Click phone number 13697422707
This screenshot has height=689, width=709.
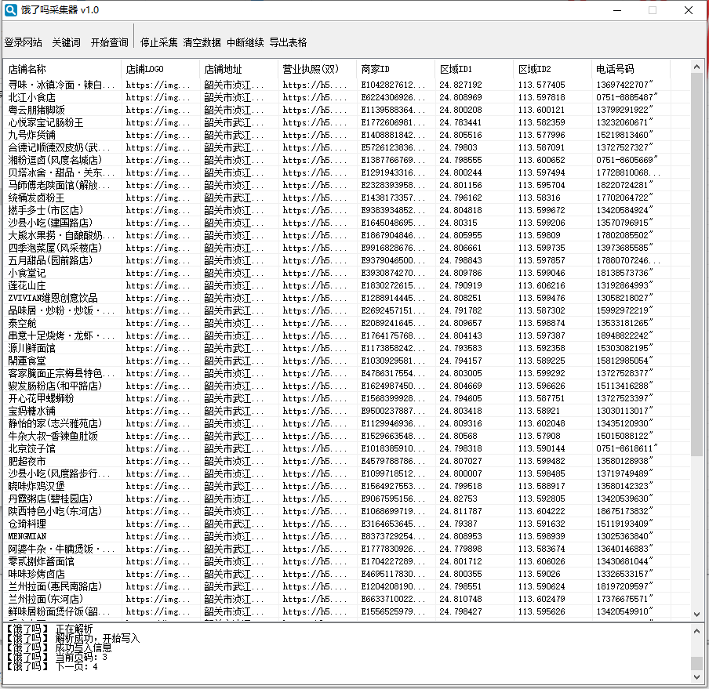click(x=625, y=85)
